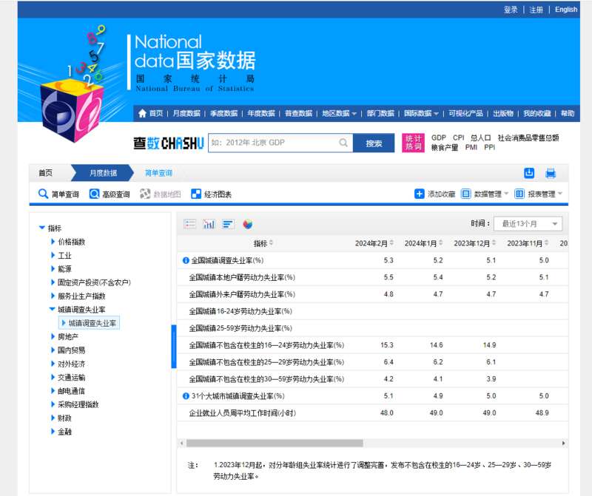This screenshot has width=592, height=496.
Task: Click the download icon above the table
Action: click(529, 173)
